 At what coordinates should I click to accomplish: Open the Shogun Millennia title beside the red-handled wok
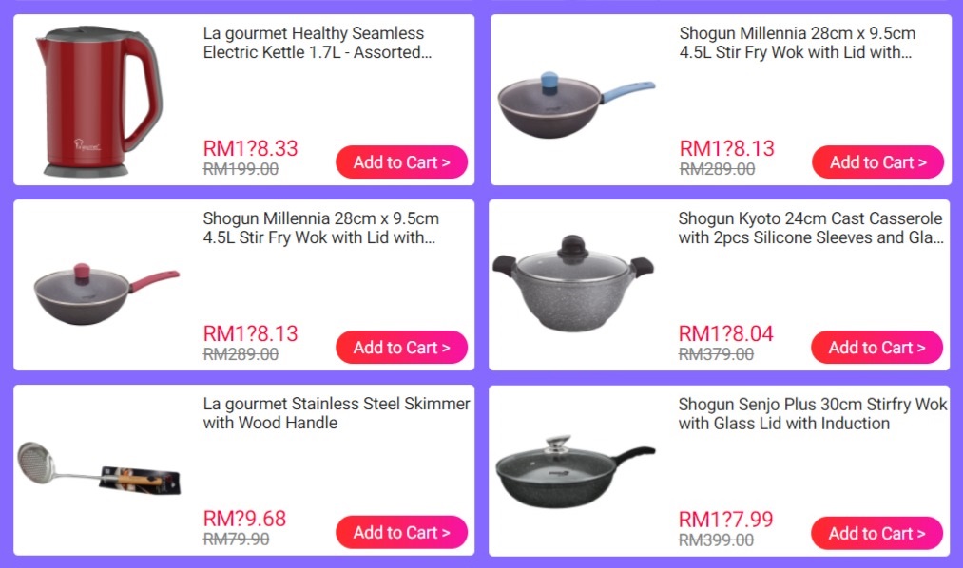tap(321, 228)
